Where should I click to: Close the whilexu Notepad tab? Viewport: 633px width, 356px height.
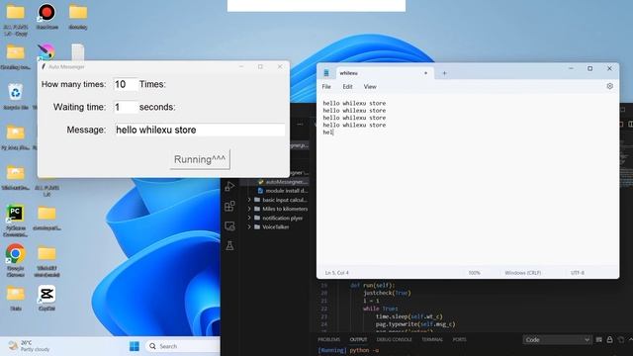click(425, 73)
